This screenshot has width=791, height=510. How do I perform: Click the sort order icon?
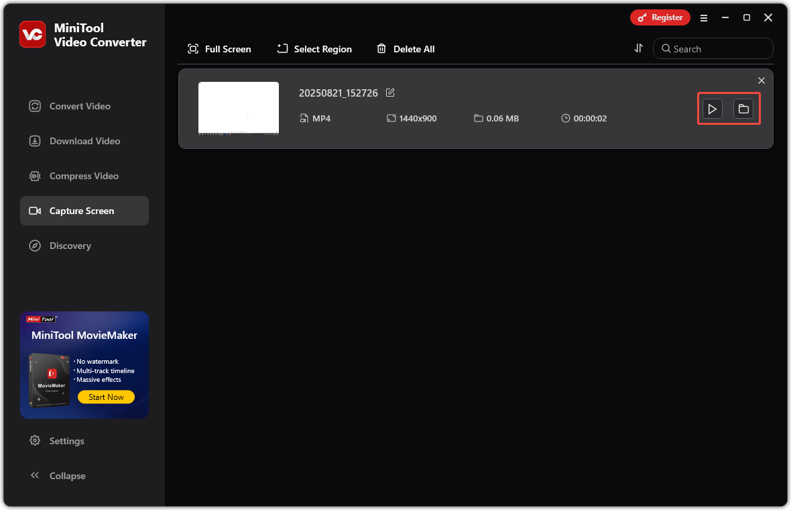[639, 48]
